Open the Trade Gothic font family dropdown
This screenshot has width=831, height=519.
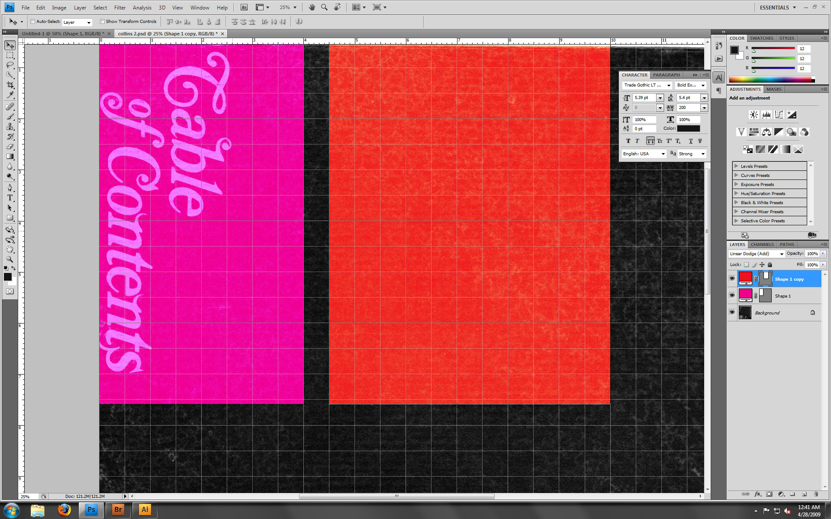[x=669, y=85]
